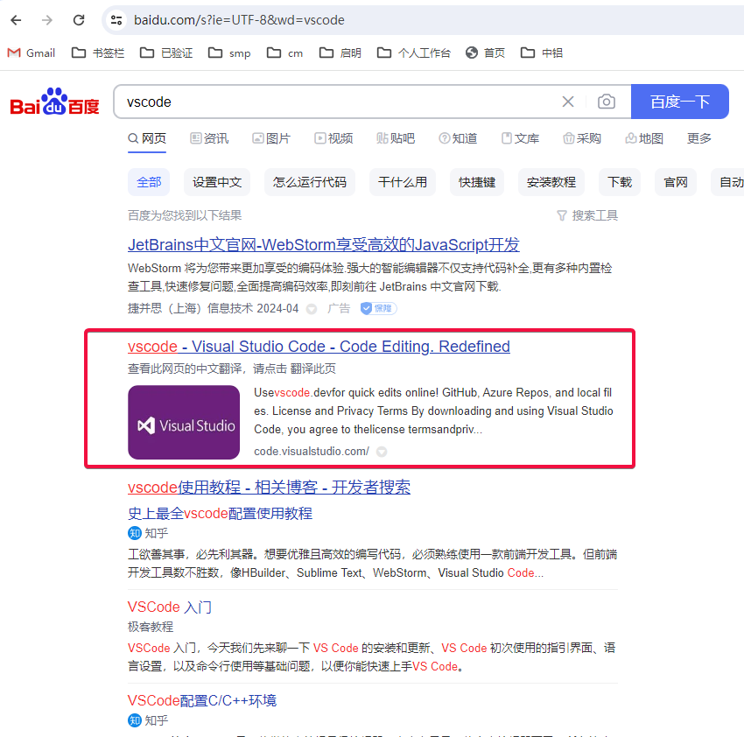Click the browser forward arrow

tap(47, 20)
